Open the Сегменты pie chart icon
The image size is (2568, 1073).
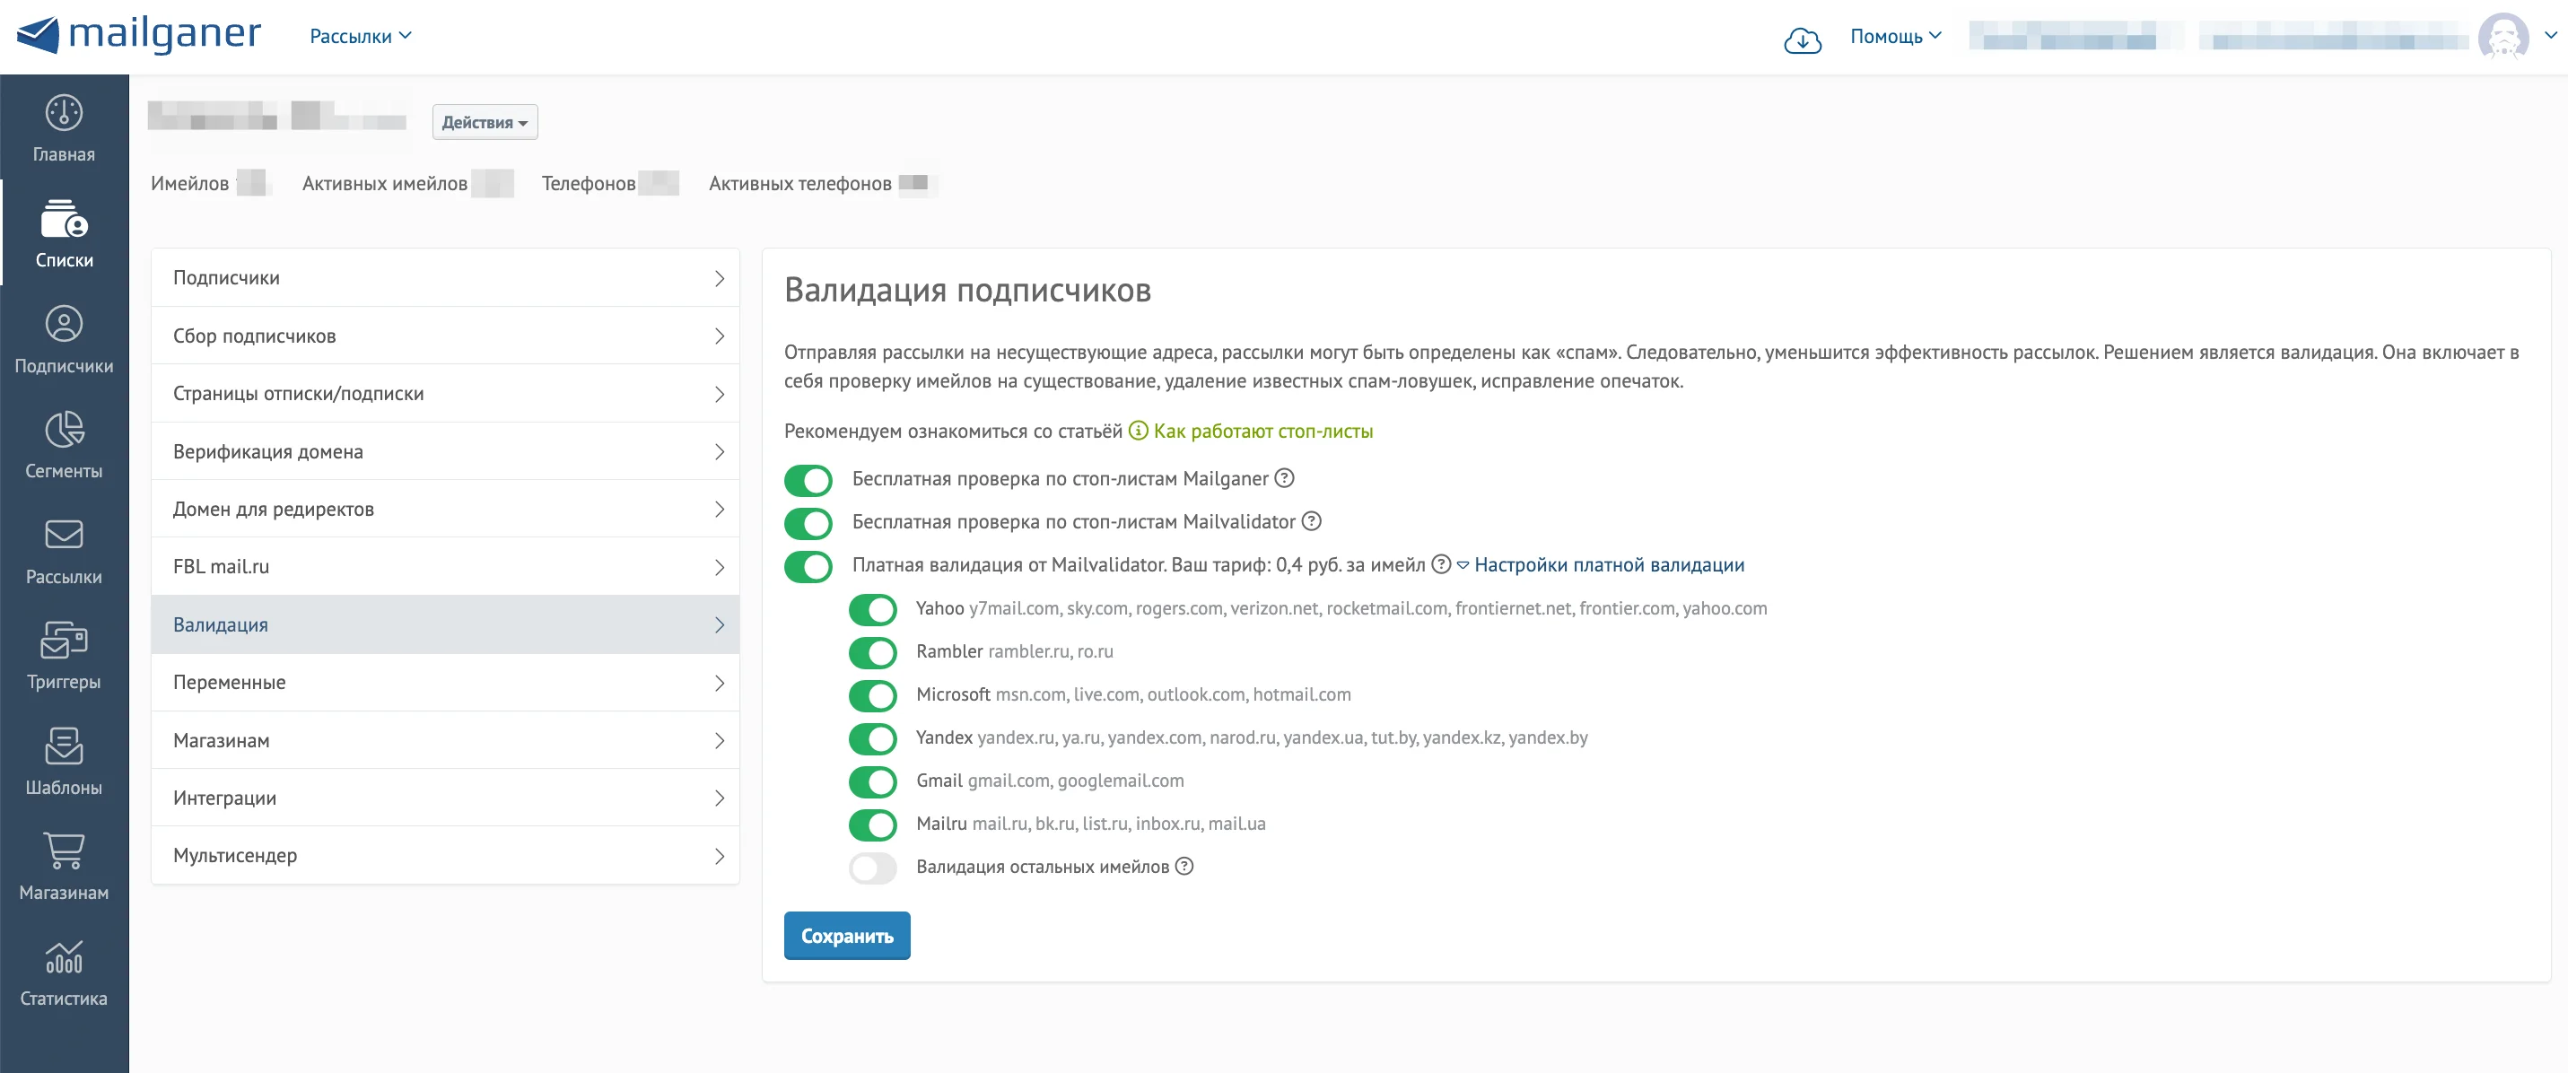[x=64, y=430]
